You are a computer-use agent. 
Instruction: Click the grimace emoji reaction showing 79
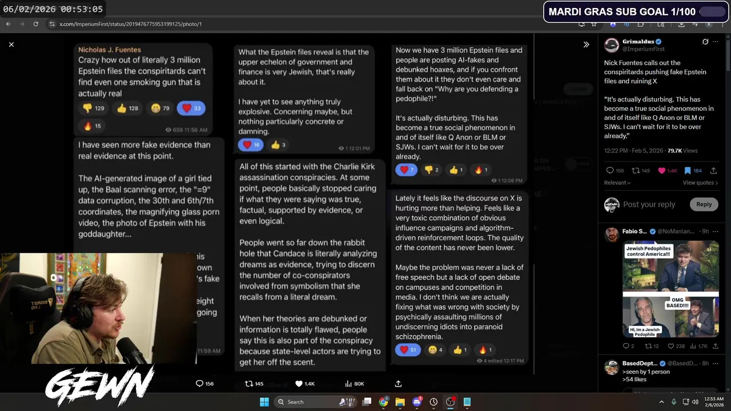[x=160, y=108]
